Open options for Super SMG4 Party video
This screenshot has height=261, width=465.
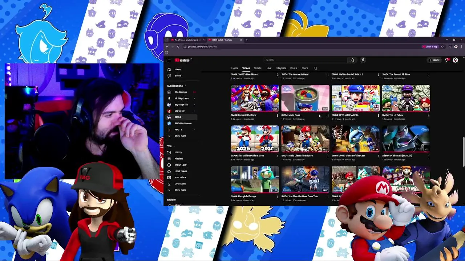click(278, 116)
